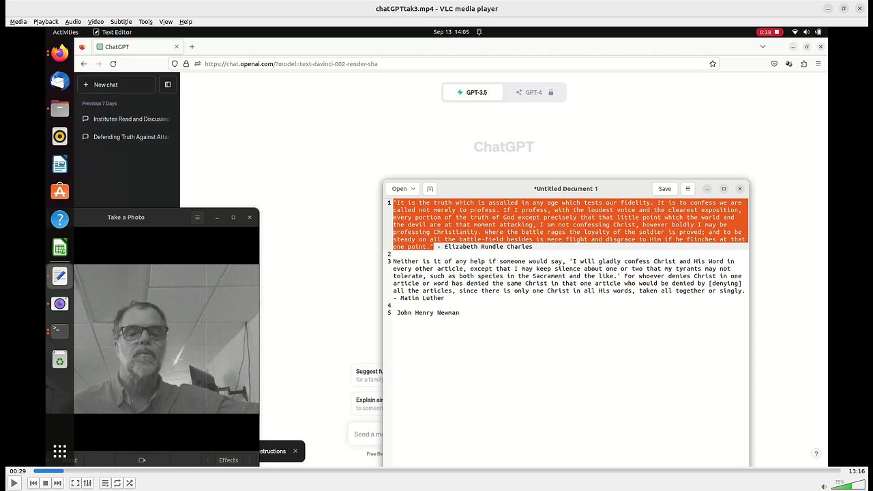Click the elapsed time 00:29 label
The height and width of the screenshot is (491, 873).
coord(18,471)
